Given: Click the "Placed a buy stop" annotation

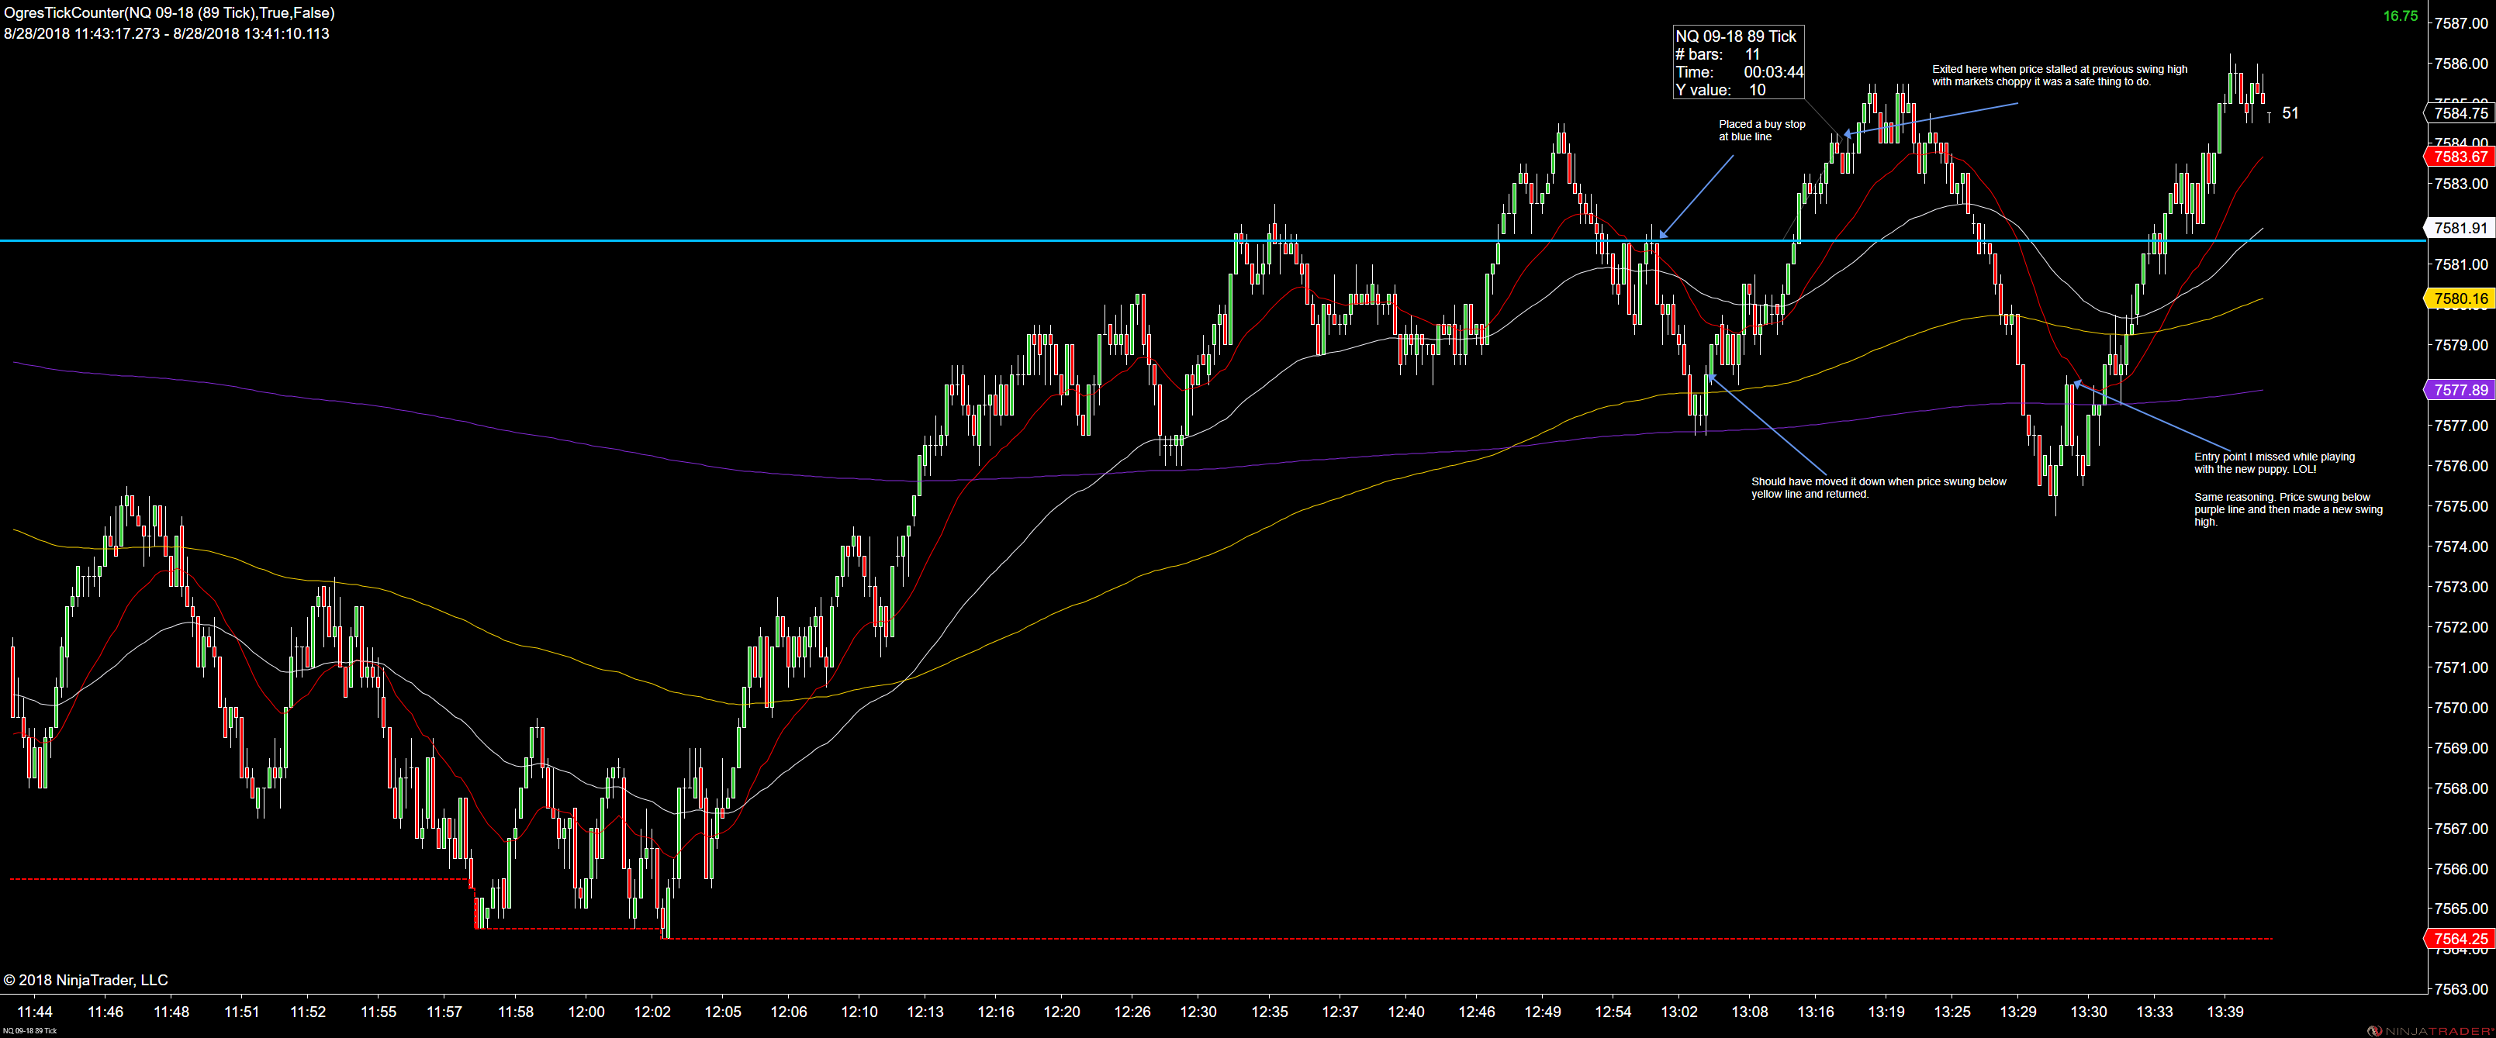Looking at the screenshot, I should pyautogui.click(x=1761, y=131).
